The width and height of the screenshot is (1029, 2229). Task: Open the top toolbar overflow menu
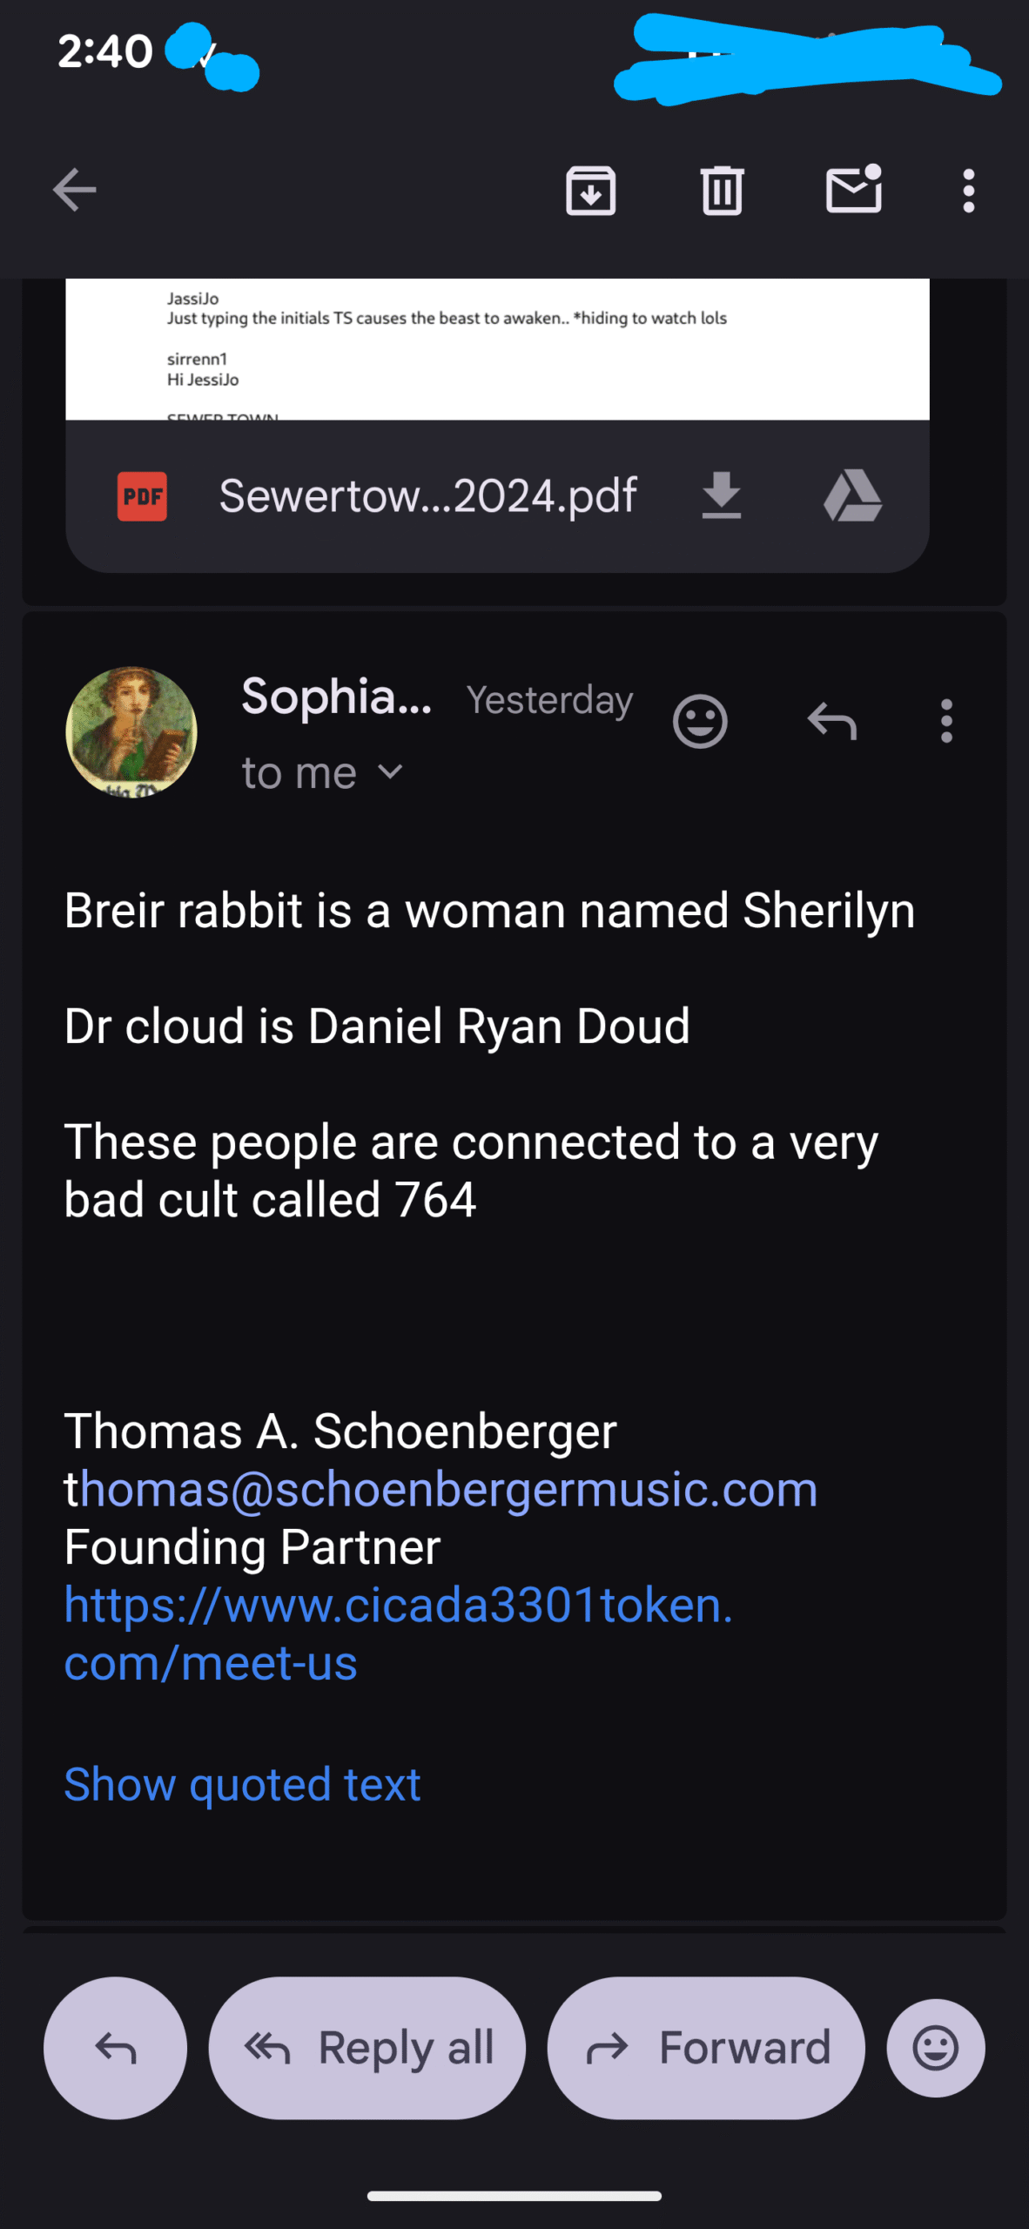(968, 190)
